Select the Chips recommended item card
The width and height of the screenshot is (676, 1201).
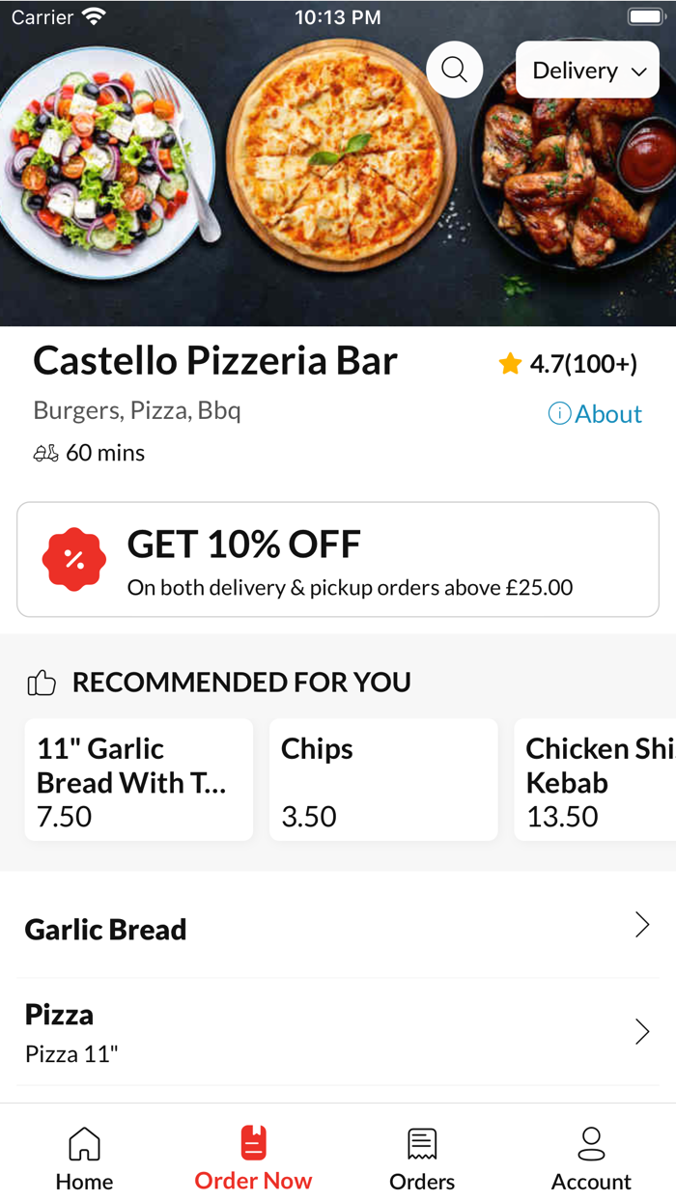[383, 779]
